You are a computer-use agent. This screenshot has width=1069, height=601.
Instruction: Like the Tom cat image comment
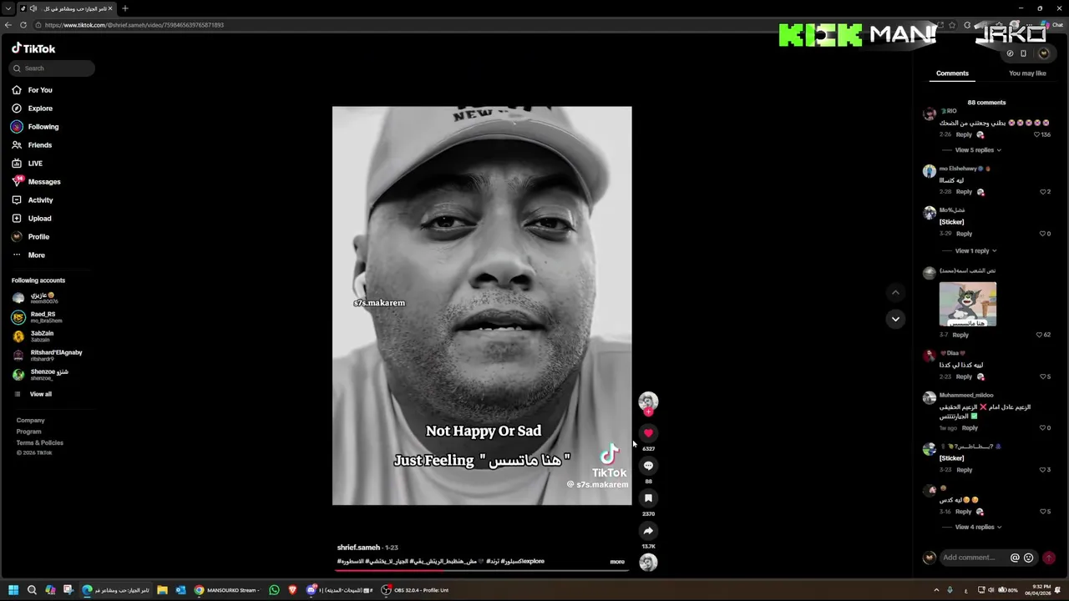1040,335
